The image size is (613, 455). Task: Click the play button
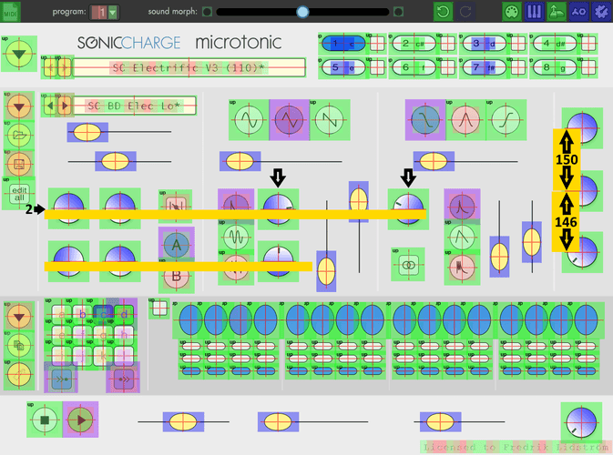pyautogui.click(x=80, y=420)
